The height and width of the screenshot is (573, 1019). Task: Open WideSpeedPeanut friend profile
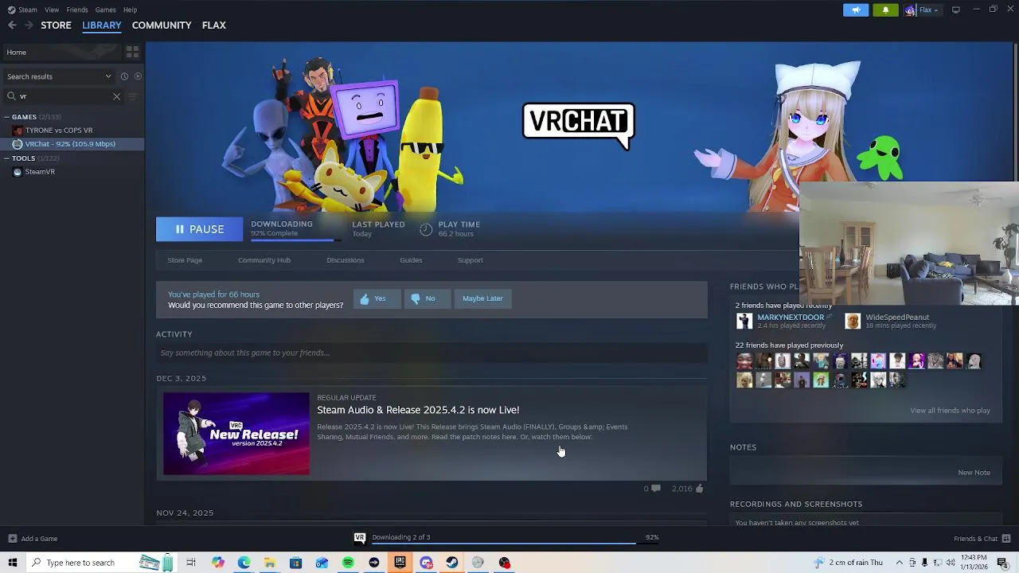(x=897, y=318)
